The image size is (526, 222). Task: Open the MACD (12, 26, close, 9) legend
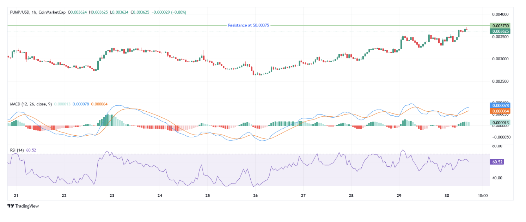[30, 104]
